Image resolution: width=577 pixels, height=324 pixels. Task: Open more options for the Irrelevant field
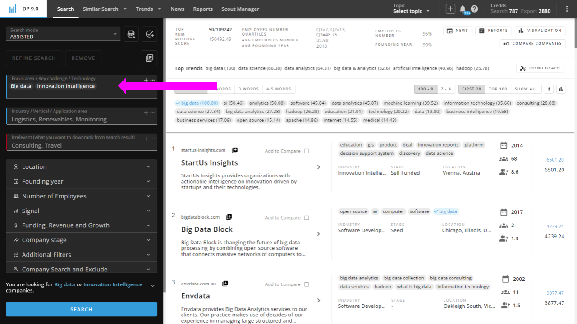(153, 139)
